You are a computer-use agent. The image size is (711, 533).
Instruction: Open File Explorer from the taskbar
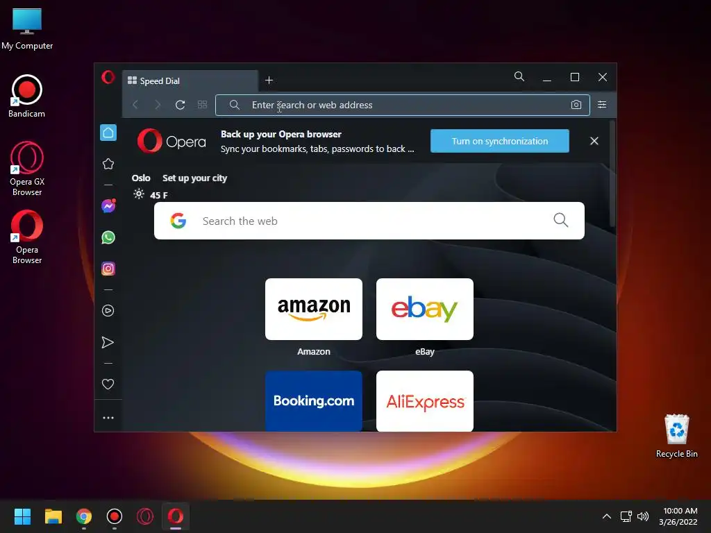[53, 516]
